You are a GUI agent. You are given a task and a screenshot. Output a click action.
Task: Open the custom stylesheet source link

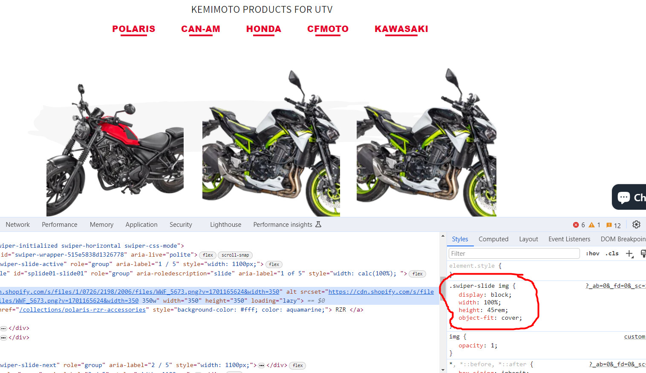click(635, 337)
